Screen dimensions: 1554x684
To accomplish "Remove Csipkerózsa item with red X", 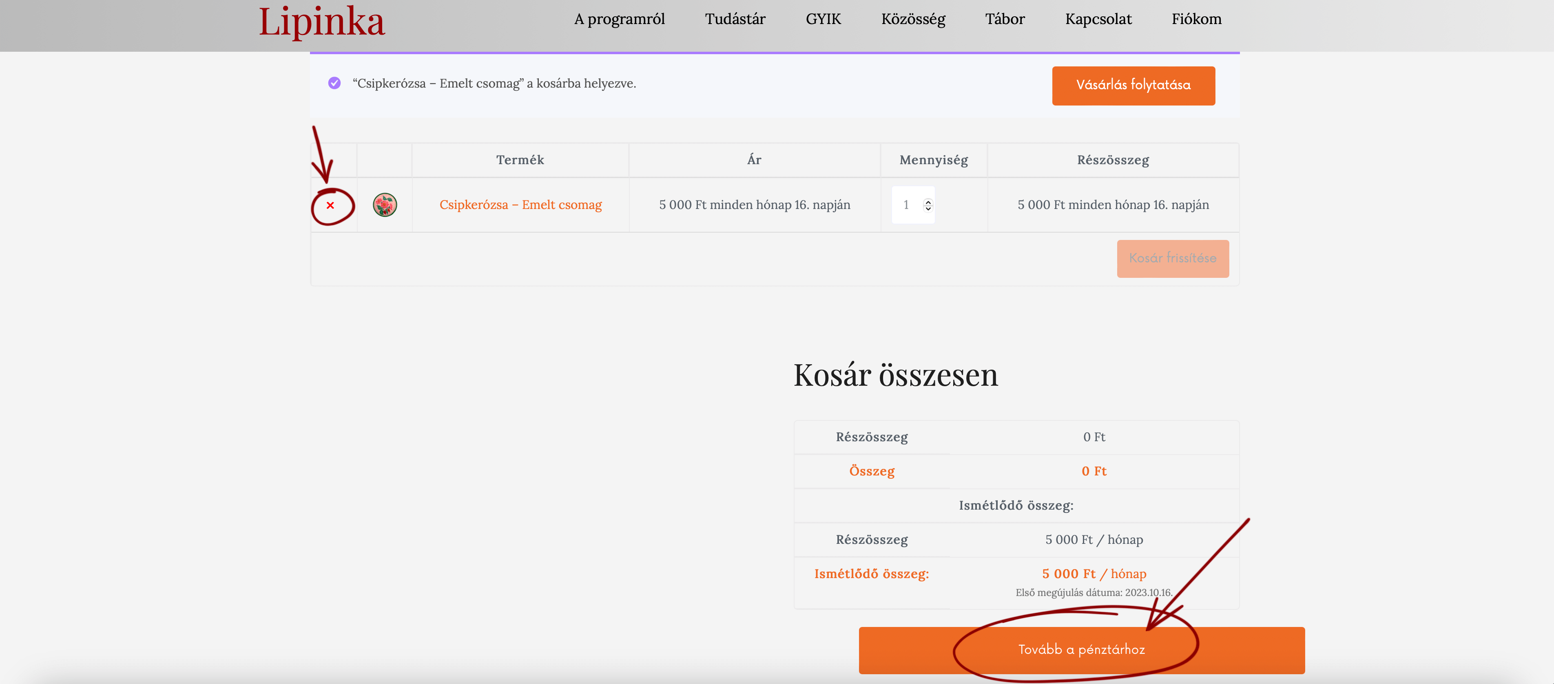I will coord(330,205).
